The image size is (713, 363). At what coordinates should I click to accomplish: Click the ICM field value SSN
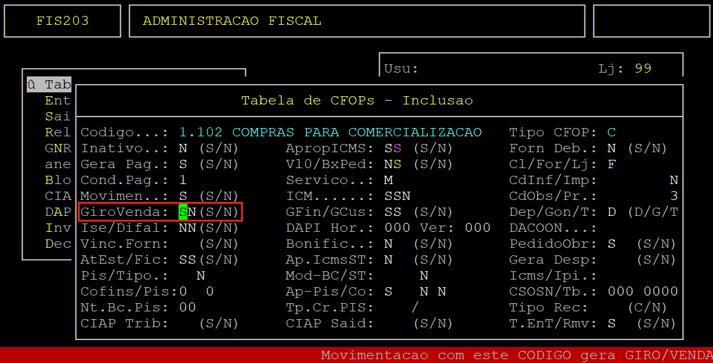pos(397,196)
